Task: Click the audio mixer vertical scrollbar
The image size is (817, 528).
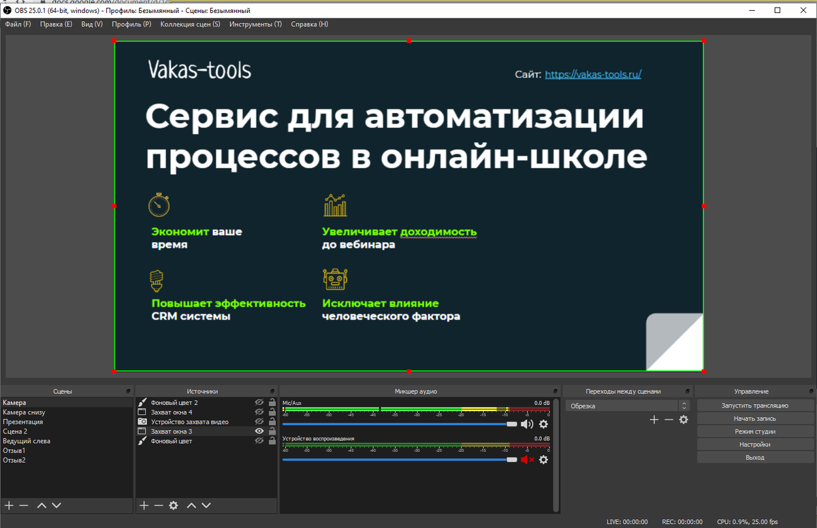Action: (x=556, y=455)
